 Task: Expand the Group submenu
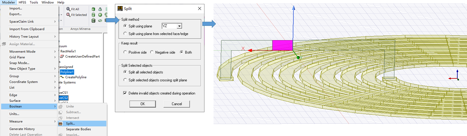[29, 76]
